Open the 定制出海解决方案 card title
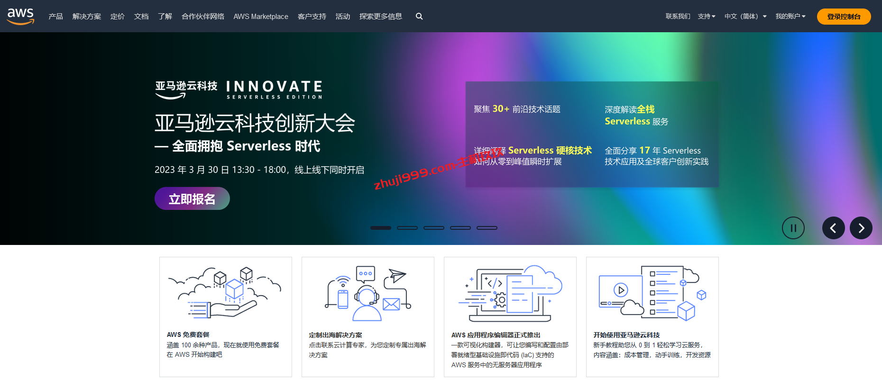 335,335
